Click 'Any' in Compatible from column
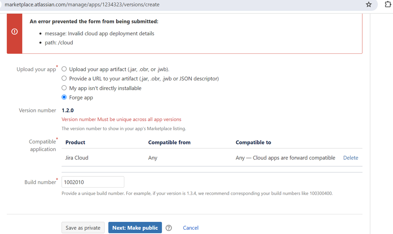Image resolution: width=393 pixels, height=234 pixels. click(x=153, y=158)
